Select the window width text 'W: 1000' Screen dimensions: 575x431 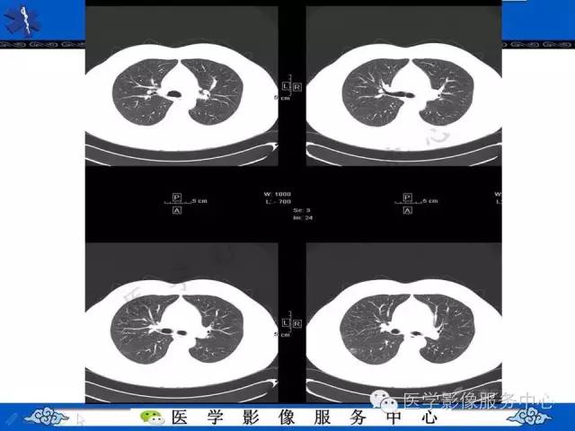pyautogui.click(x=278, y=194)
